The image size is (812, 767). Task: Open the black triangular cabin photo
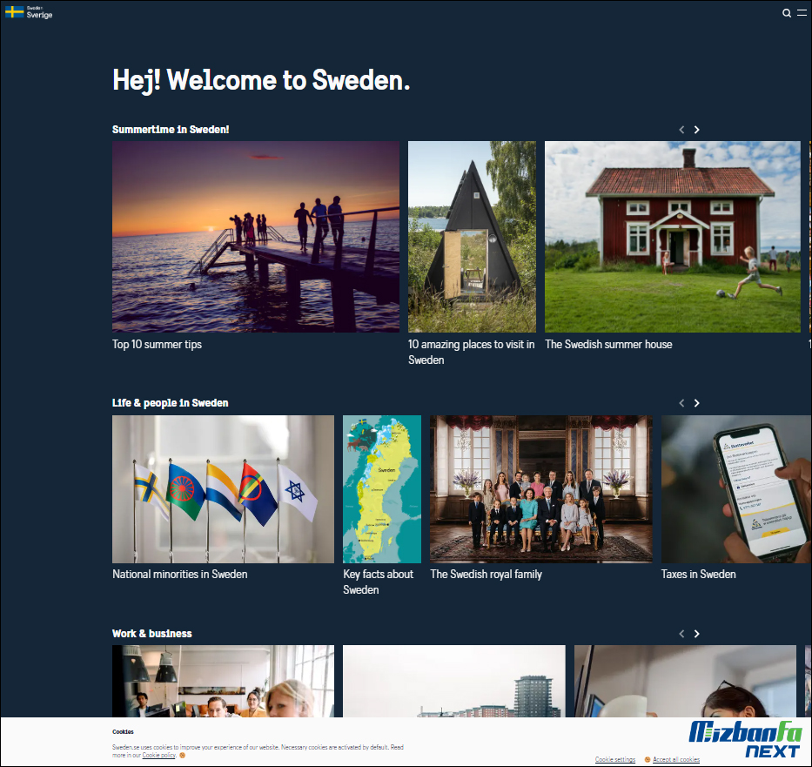(x=472, y=237)
